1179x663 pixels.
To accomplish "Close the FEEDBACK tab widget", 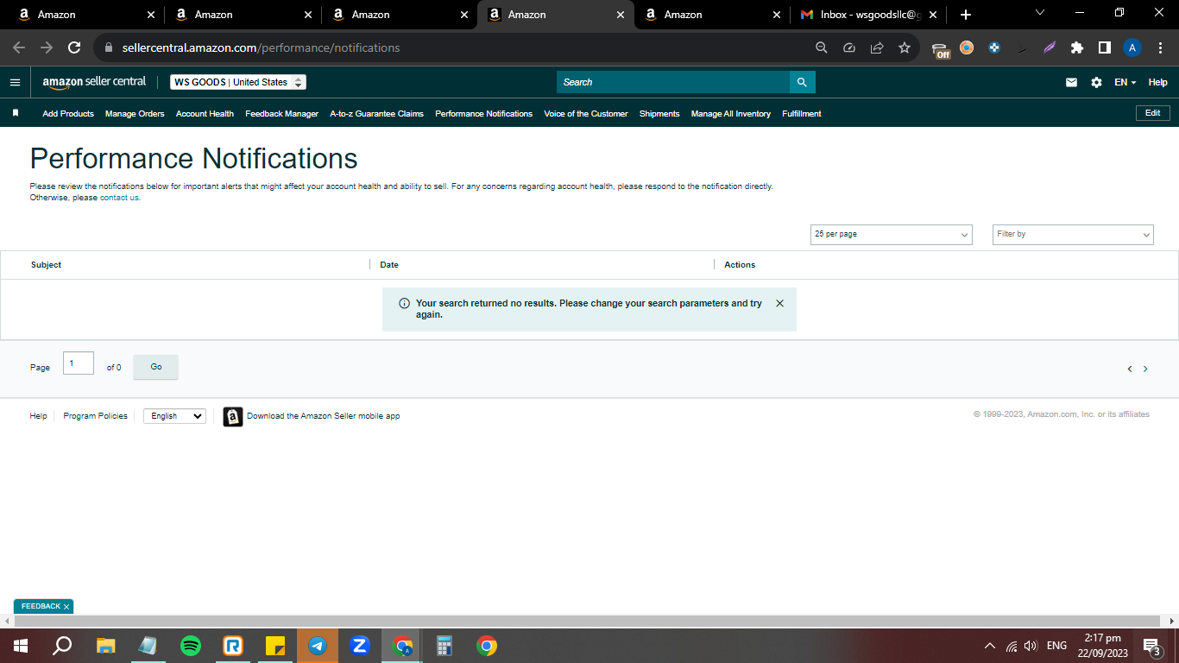I will click(x=66, y=607).
